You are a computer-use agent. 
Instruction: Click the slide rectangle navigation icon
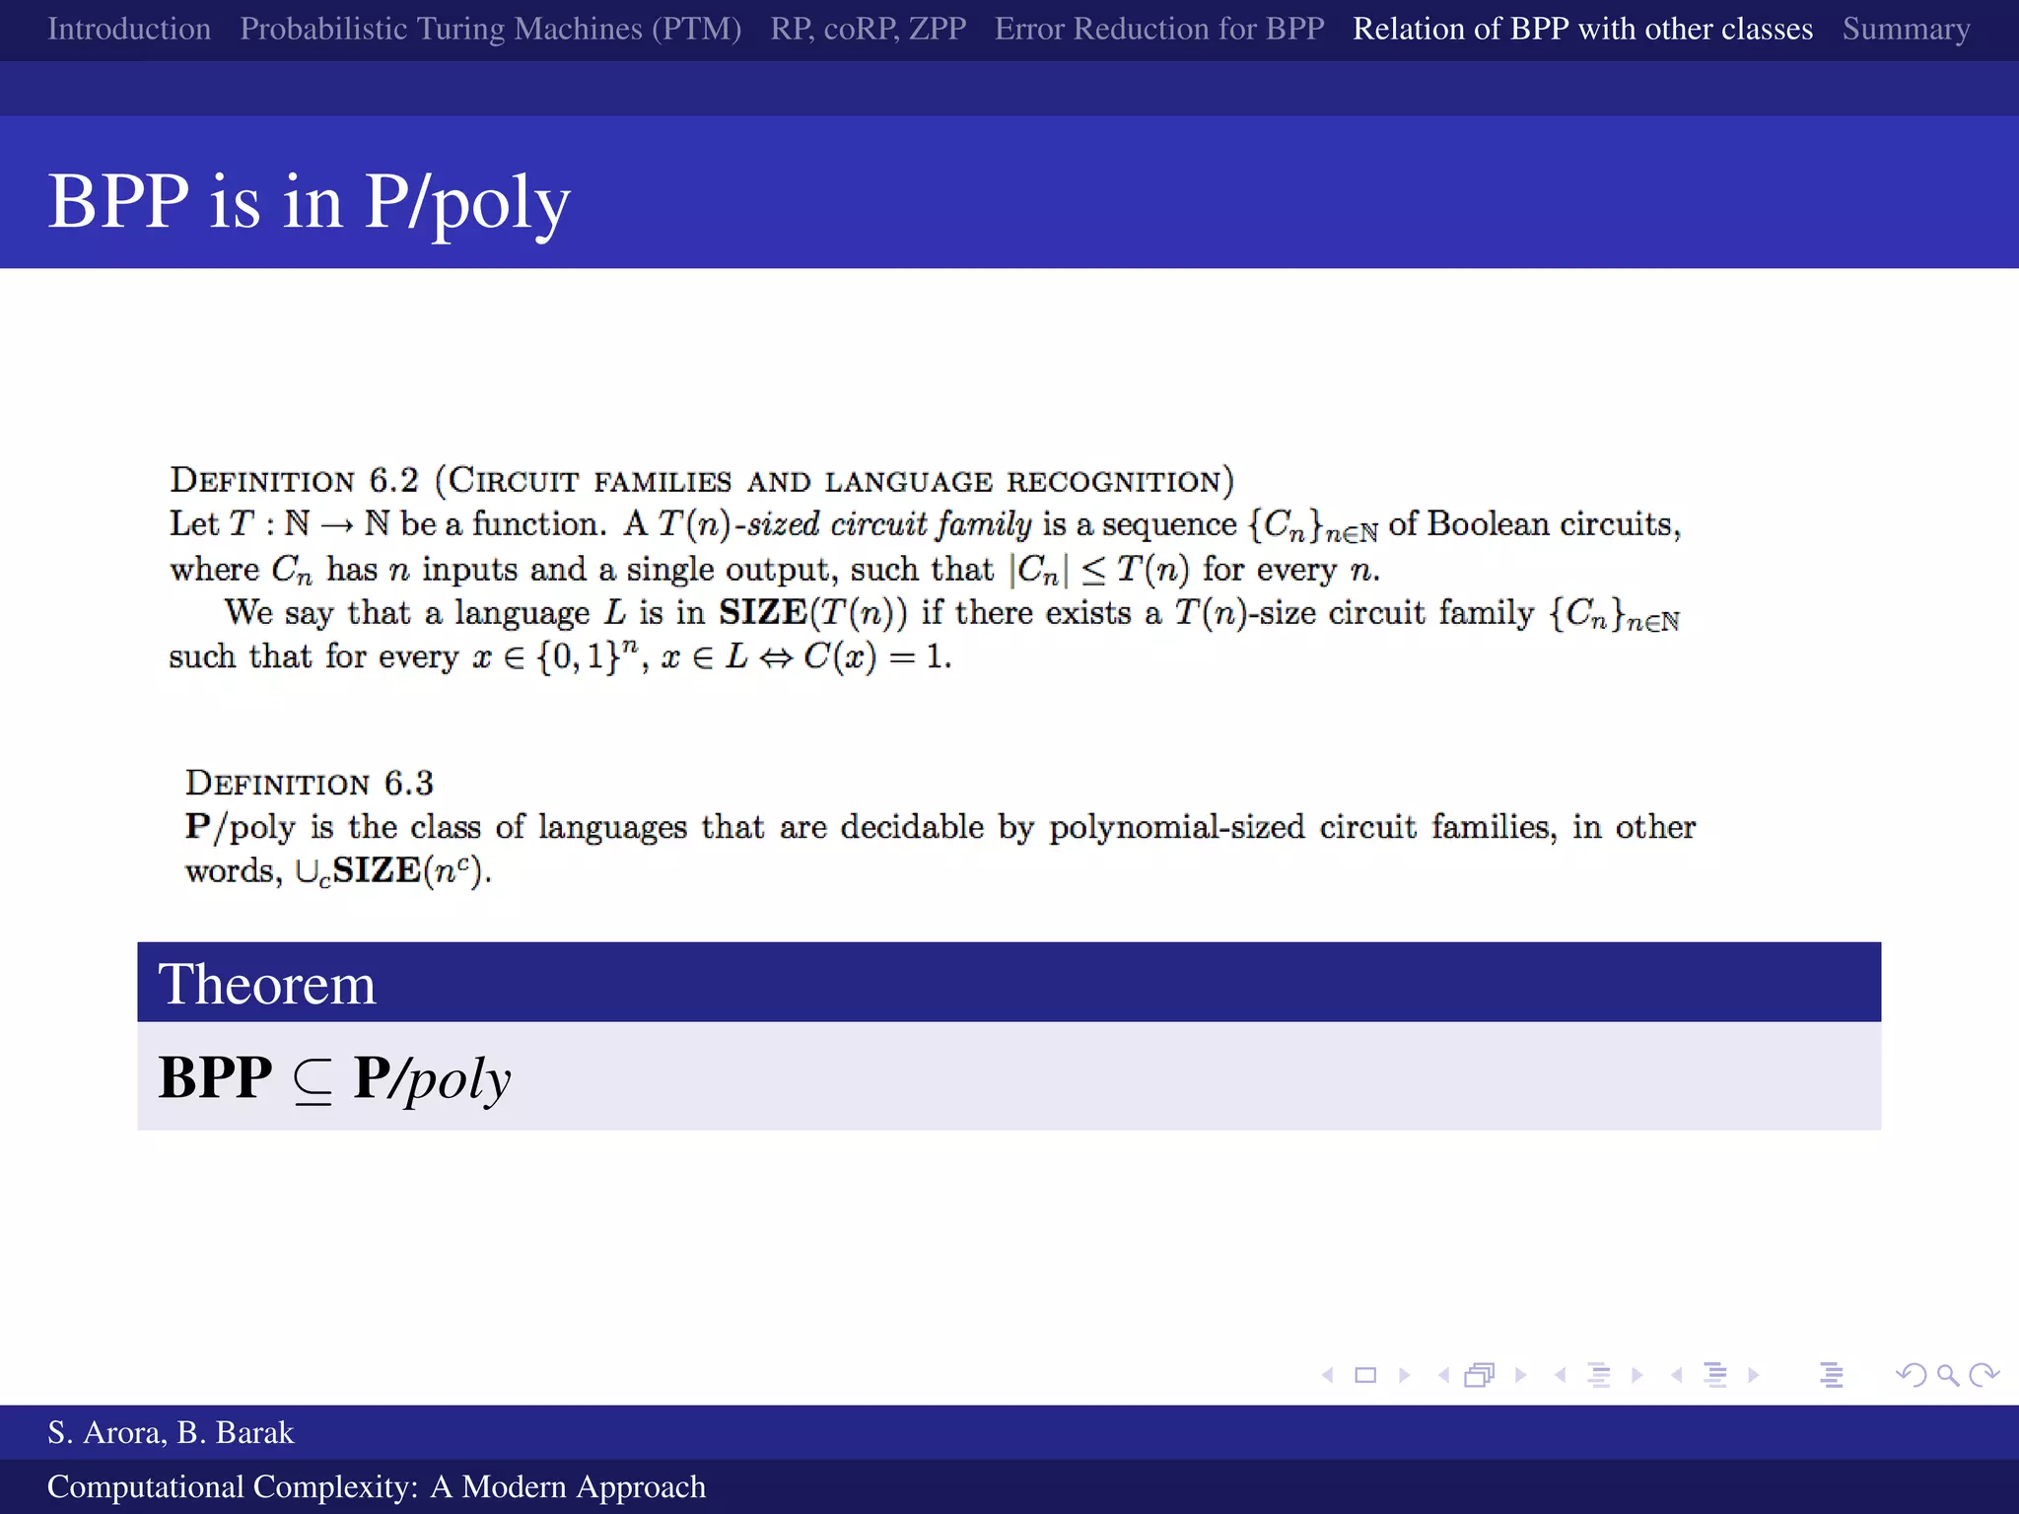pyautogui.click(x=1365, y=1375)
